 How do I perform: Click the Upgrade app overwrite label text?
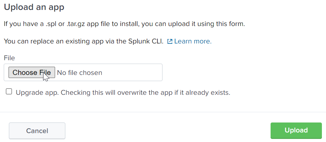pos(123,92)
